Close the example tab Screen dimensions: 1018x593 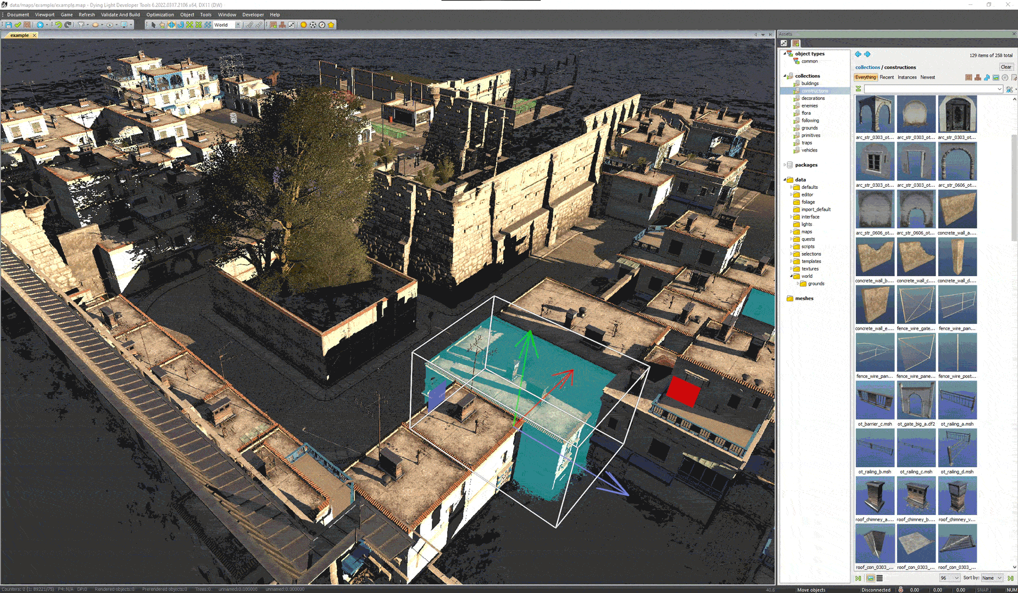tap(34, 35)
